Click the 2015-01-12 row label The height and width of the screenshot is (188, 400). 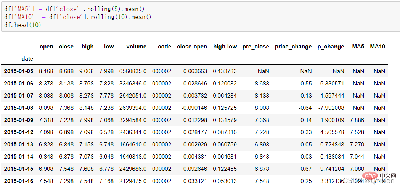[19, 132]
